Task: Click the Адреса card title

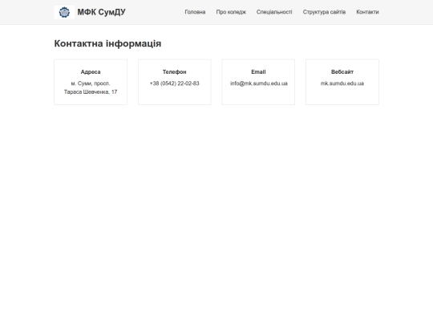Action: pos(91,72)
